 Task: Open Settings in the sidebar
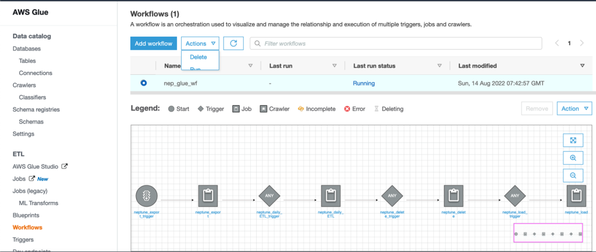(x=23, y=134)
